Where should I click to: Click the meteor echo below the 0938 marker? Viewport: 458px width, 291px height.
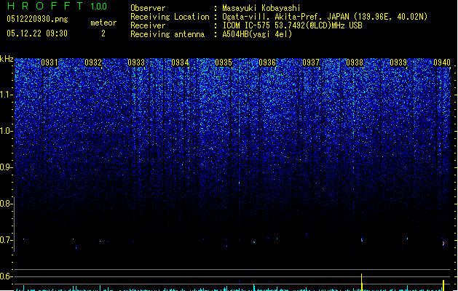click(362, 239)
